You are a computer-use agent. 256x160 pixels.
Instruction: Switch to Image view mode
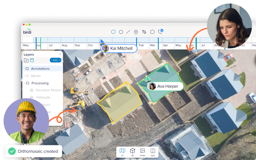(142, 151)
